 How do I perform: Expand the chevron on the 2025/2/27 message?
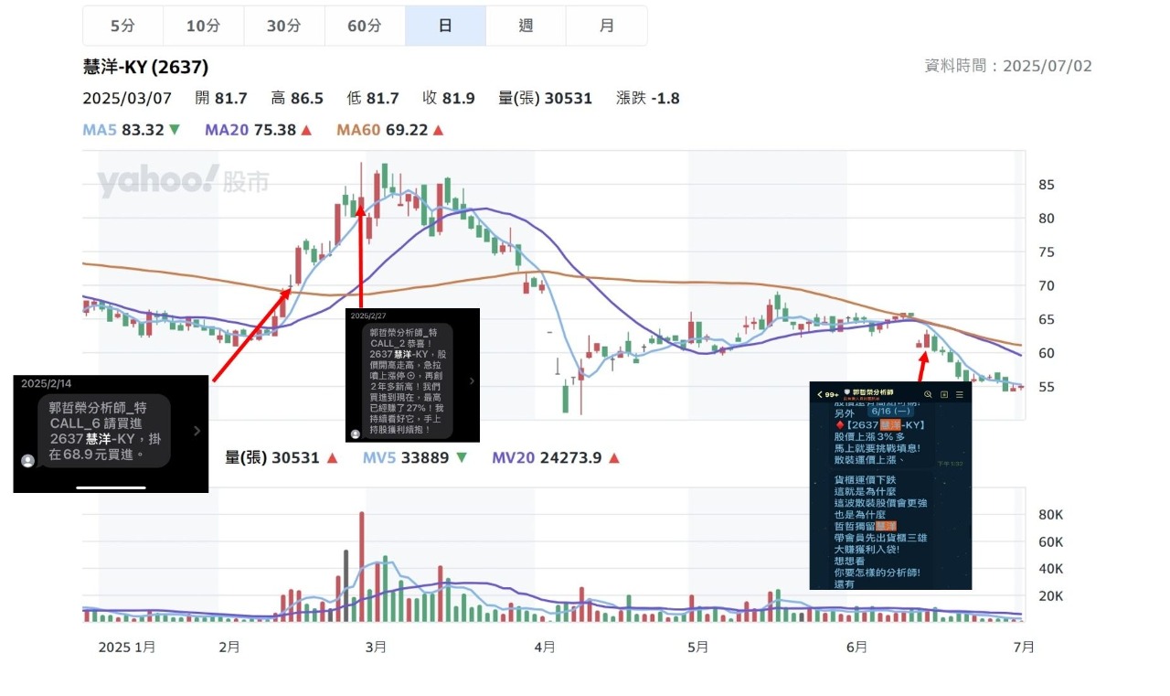click(471, 380)
